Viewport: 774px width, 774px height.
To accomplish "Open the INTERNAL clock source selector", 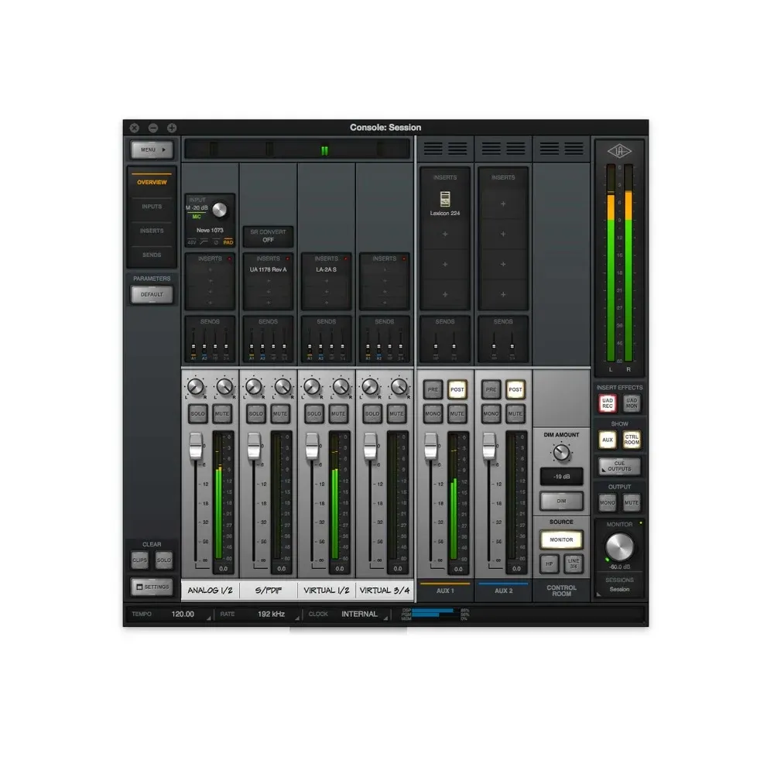I will point(359,614).
